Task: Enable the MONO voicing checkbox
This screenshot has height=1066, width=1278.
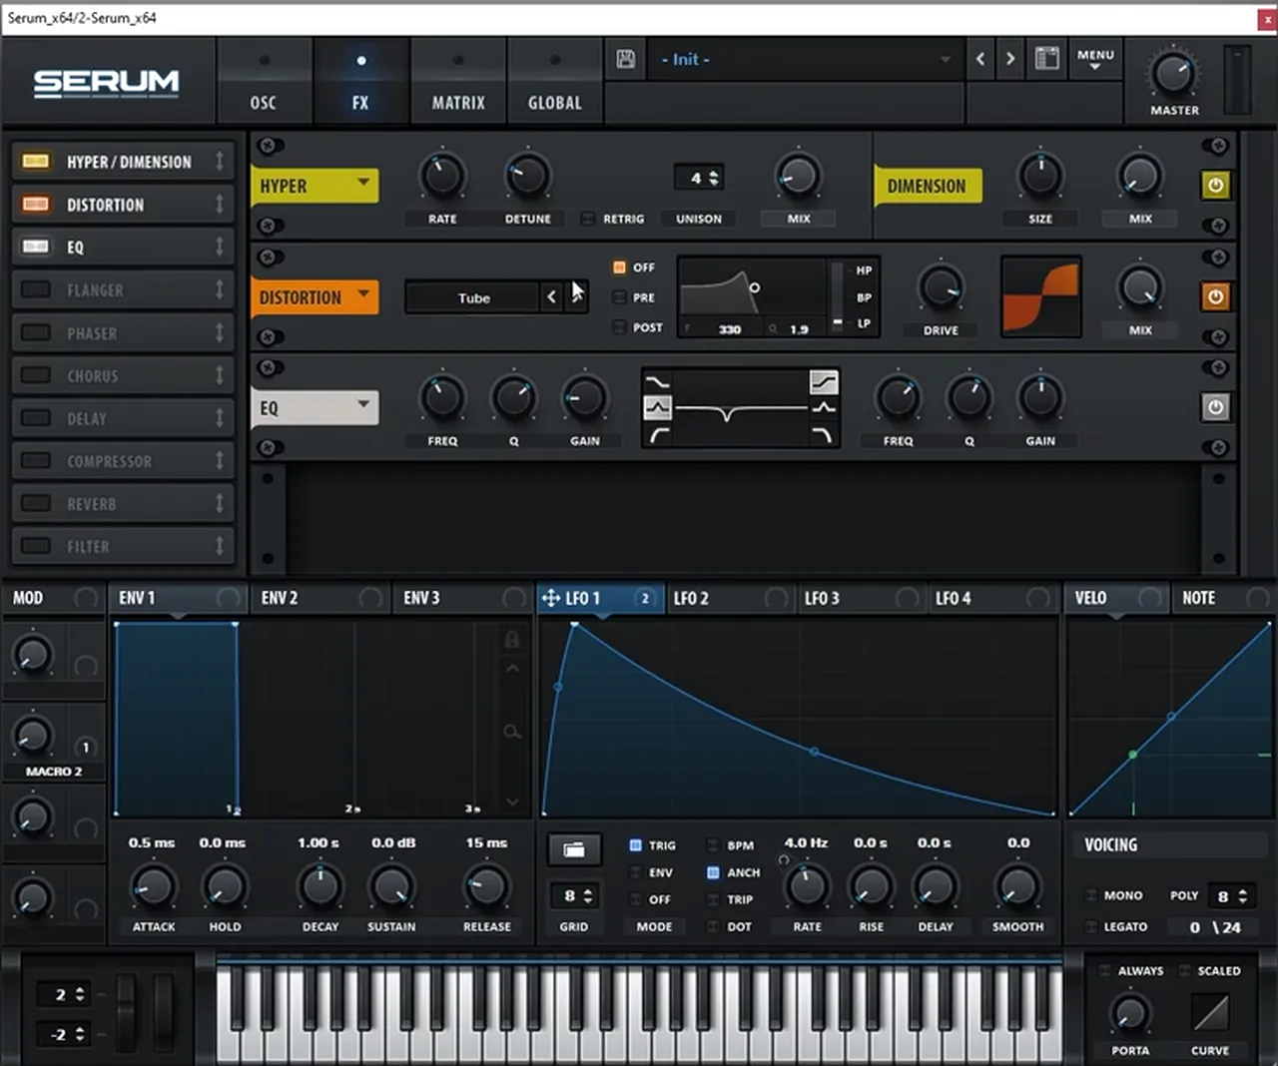Action: pos(1091,895)
